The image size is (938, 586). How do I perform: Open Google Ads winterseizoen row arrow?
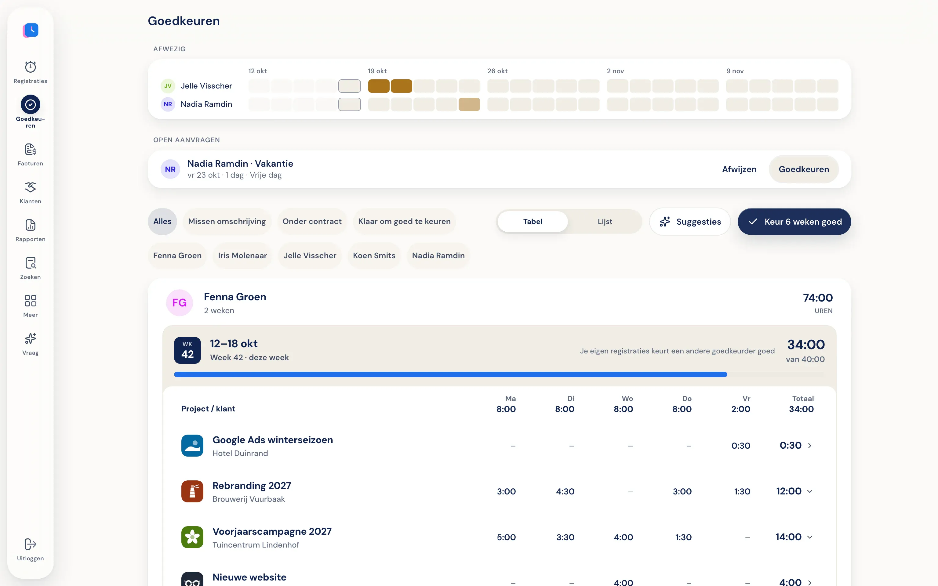(810, 446)
